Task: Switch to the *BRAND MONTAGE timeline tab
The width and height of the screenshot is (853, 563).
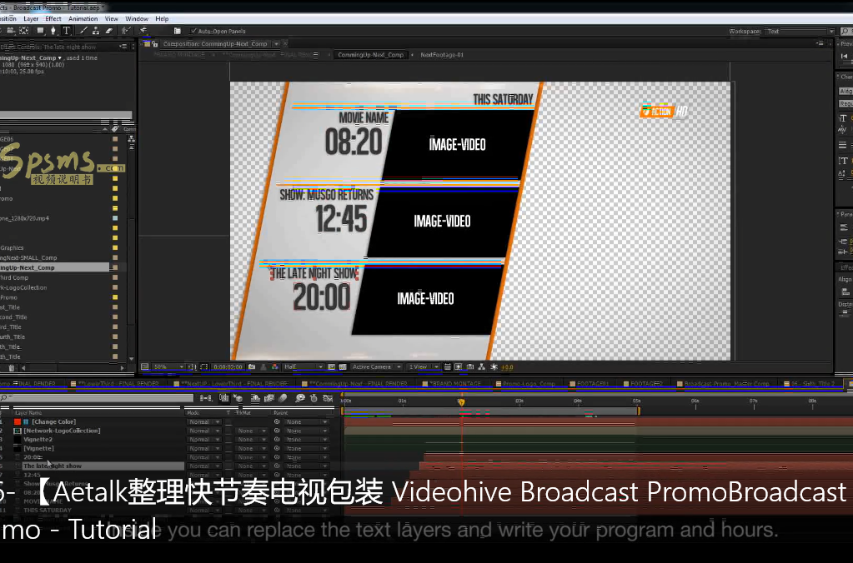Action: pos(453,384)
